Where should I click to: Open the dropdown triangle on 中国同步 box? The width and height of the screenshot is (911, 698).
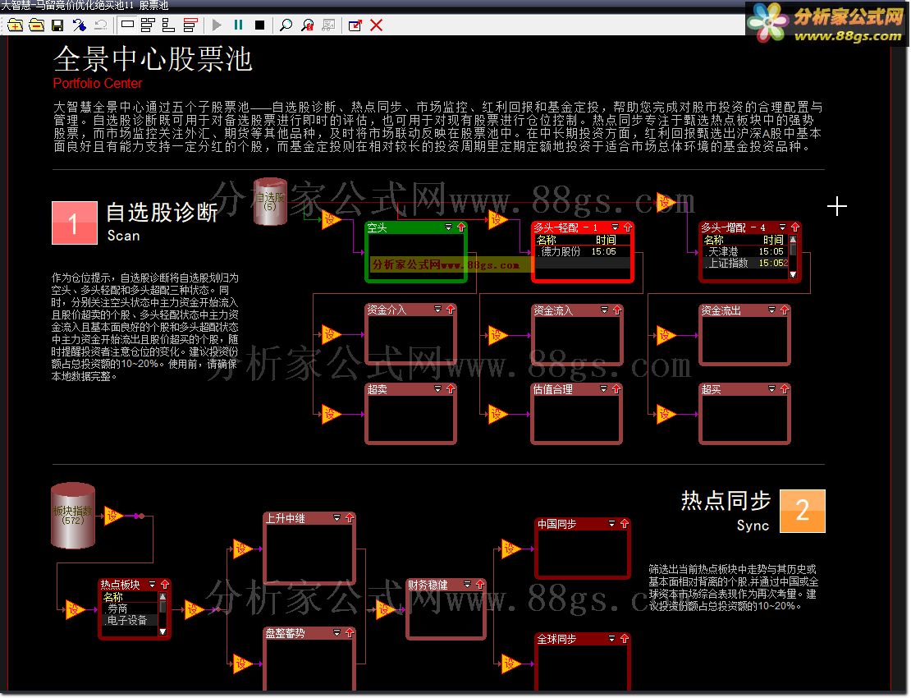tap(611, 524)
